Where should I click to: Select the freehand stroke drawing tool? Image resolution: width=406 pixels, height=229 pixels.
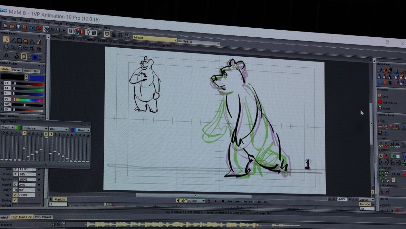pos(6,40)
